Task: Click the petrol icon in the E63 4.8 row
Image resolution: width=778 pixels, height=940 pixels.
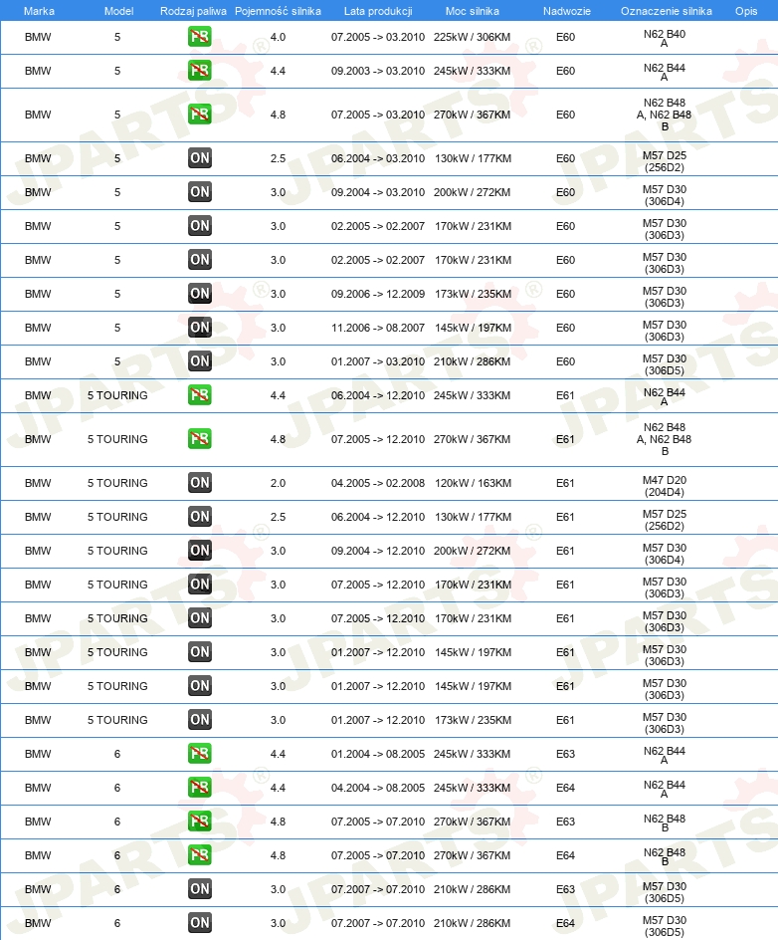Action: 199,822
